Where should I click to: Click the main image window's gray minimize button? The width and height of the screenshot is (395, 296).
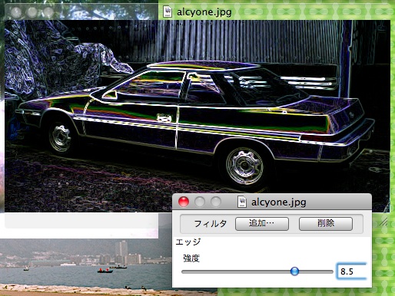(x=32, y=12)
